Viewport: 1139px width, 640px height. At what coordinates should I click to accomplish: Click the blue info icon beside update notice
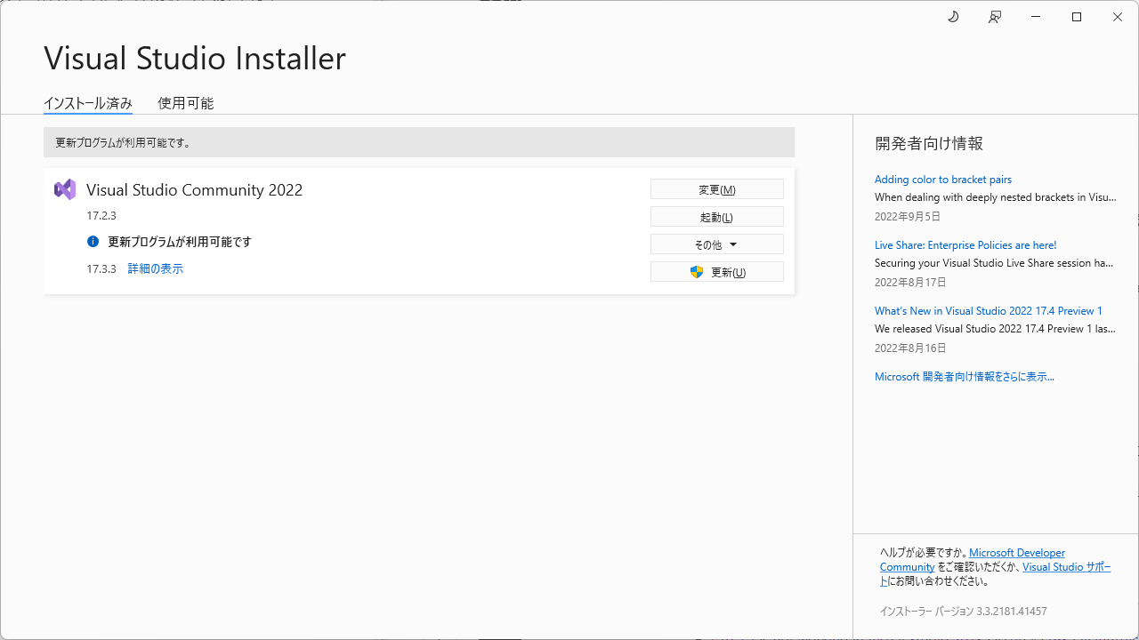coord(93,242)
